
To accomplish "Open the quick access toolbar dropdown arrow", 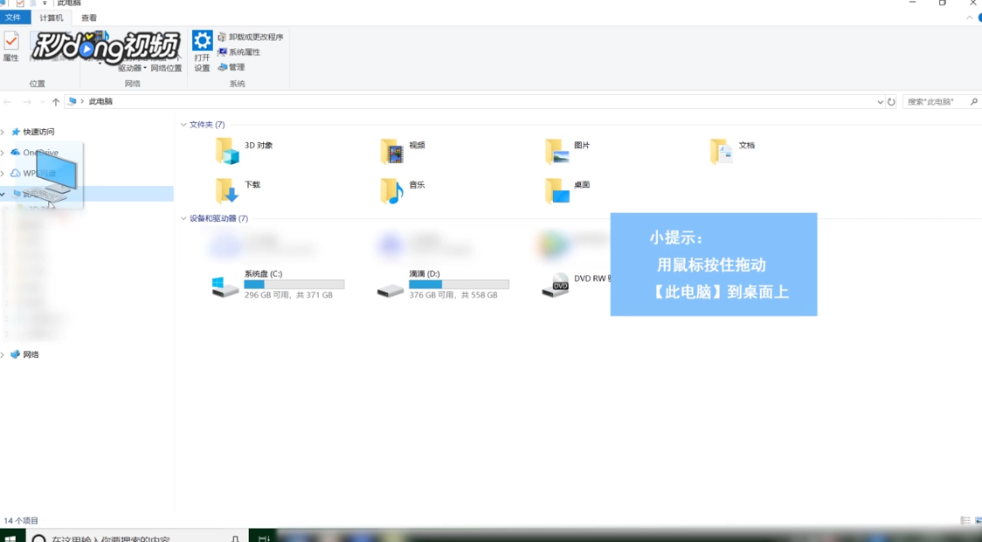I will point(45,3).
